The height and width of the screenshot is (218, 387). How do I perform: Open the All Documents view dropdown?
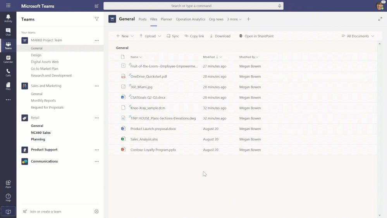pyautogui.click(x=358, y=36)
